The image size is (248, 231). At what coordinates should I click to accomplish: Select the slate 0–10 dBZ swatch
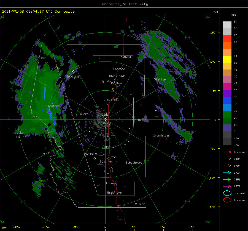(227, 128)
